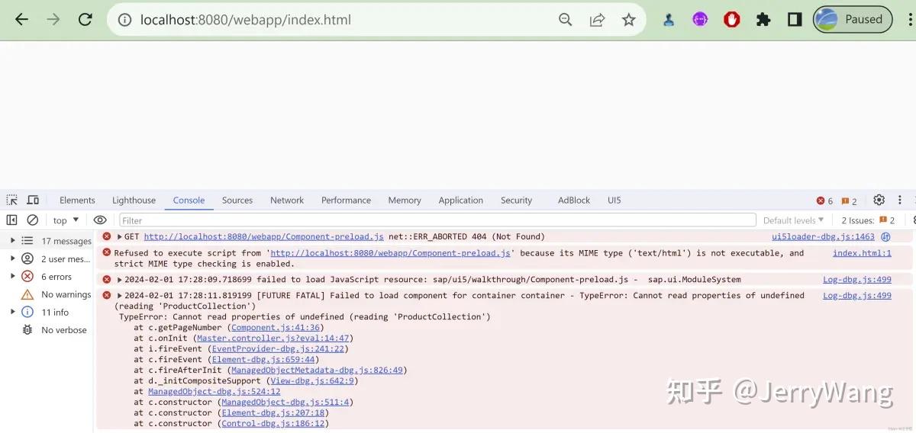Open the Default levels dropdown

pos(794,220)
